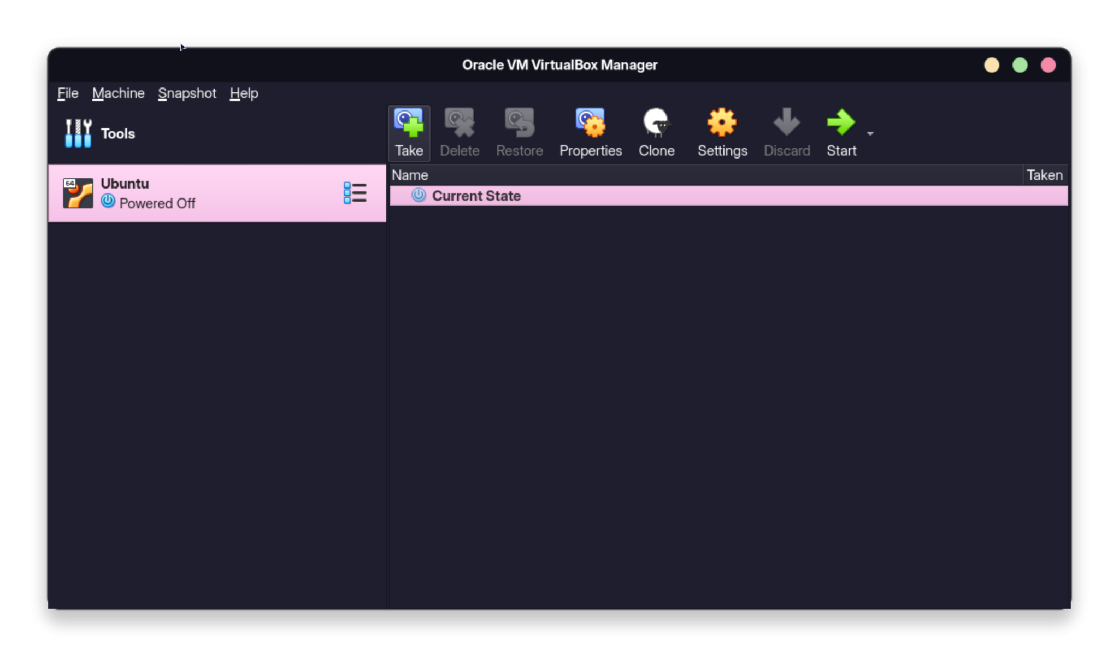
Task: Click the Name column header
Action: click(409, 174)
